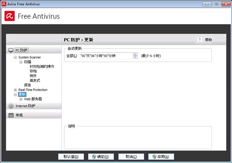Select 针对检测的操作 tree item
The width and height of the screenshot is (232, 163).
(42, 67)
